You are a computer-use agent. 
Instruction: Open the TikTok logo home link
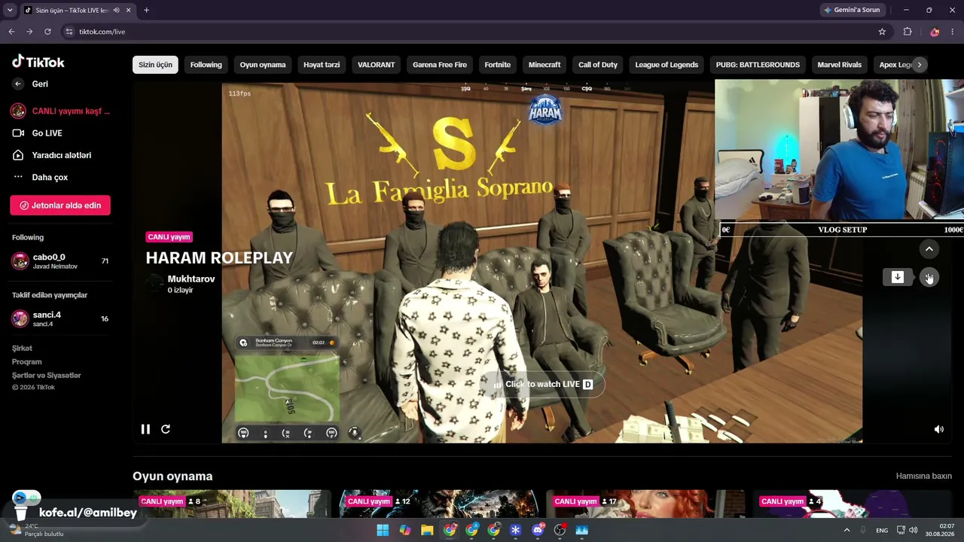(38, 62)
